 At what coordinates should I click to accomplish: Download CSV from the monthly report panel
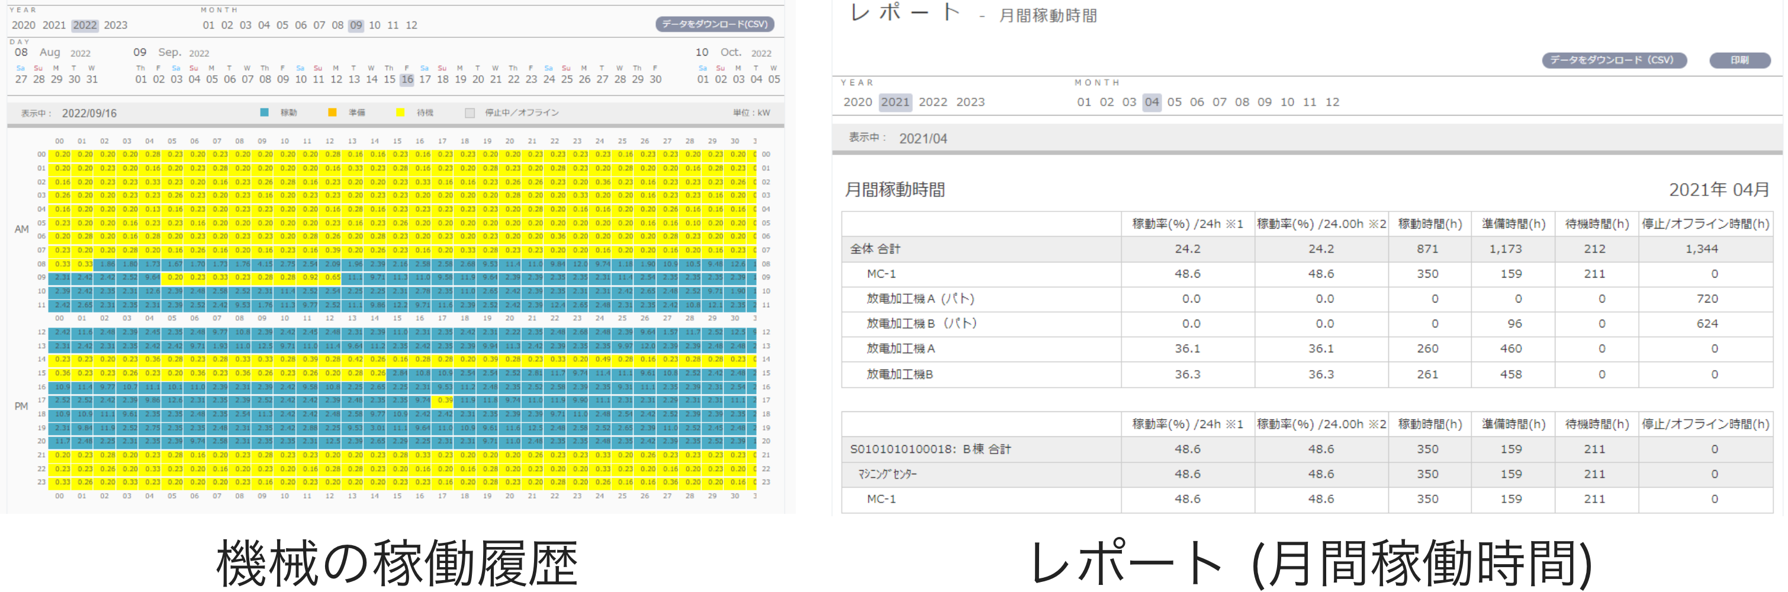(1614, 60)
